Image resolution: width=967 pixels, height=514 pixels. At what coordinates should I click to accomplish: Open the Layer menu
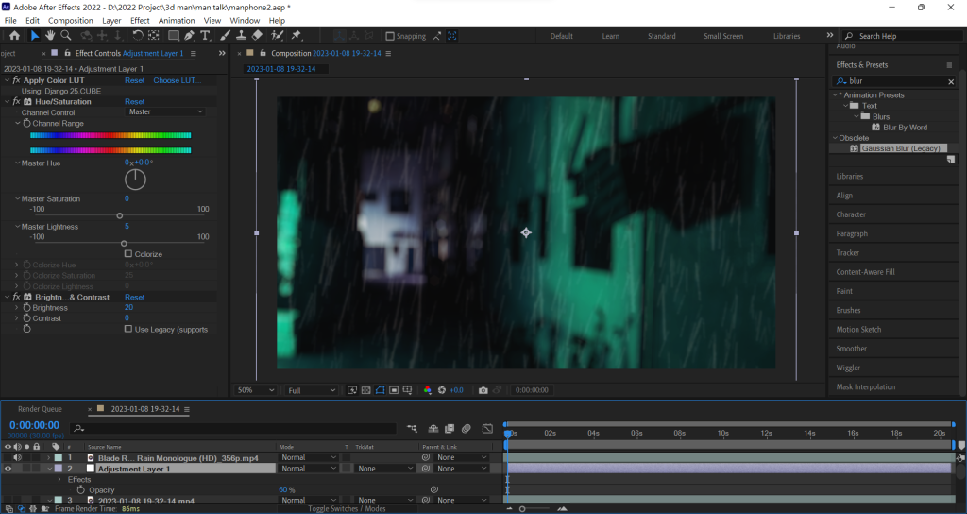(x=111, y=21)
